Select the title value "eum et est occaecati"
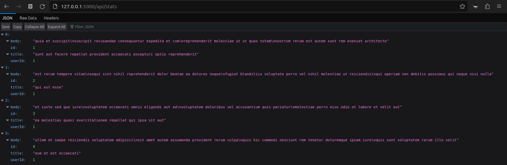The height and width of the screenshot is (165, 507). (x=57, y=153)
